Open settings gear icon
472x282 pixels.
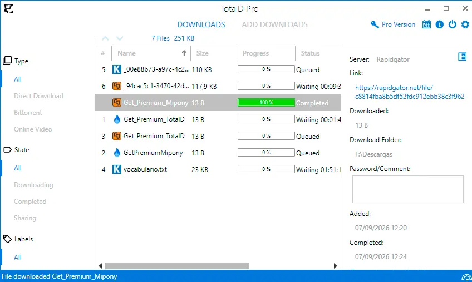[x=465, y=24]
